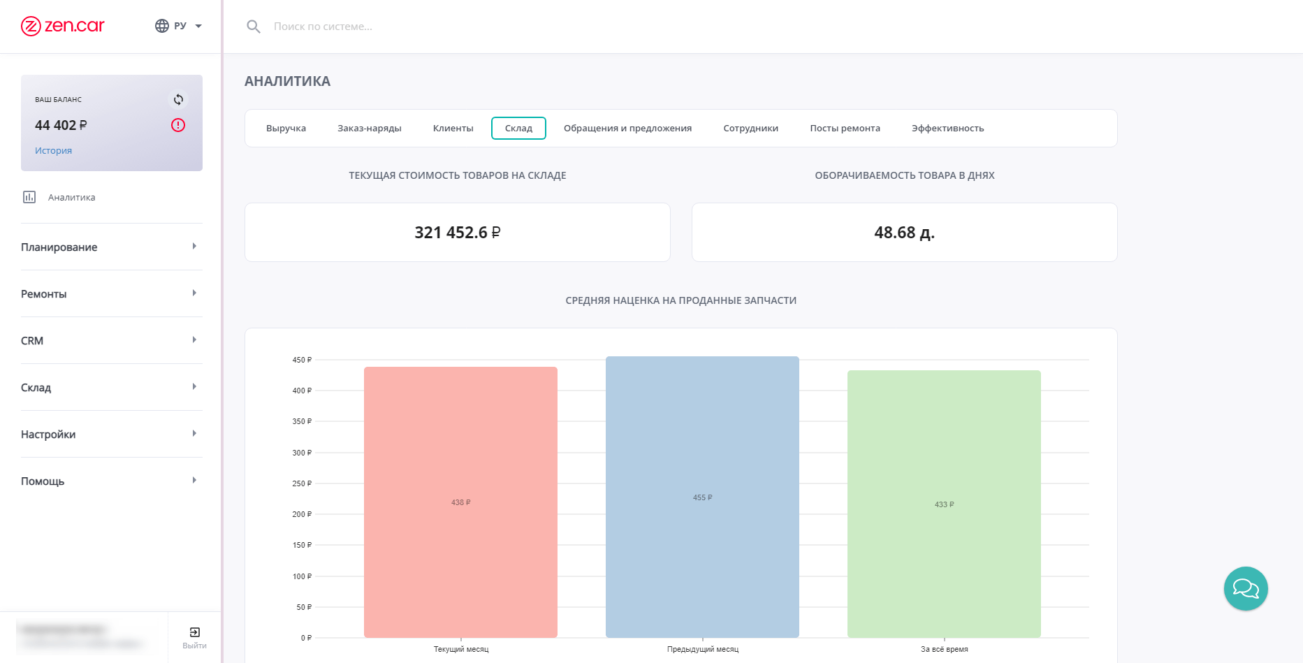The height and width of the screenshot is (663, 1303).
Task: Click the Выйти logout icon
Action: click(194, 632)
